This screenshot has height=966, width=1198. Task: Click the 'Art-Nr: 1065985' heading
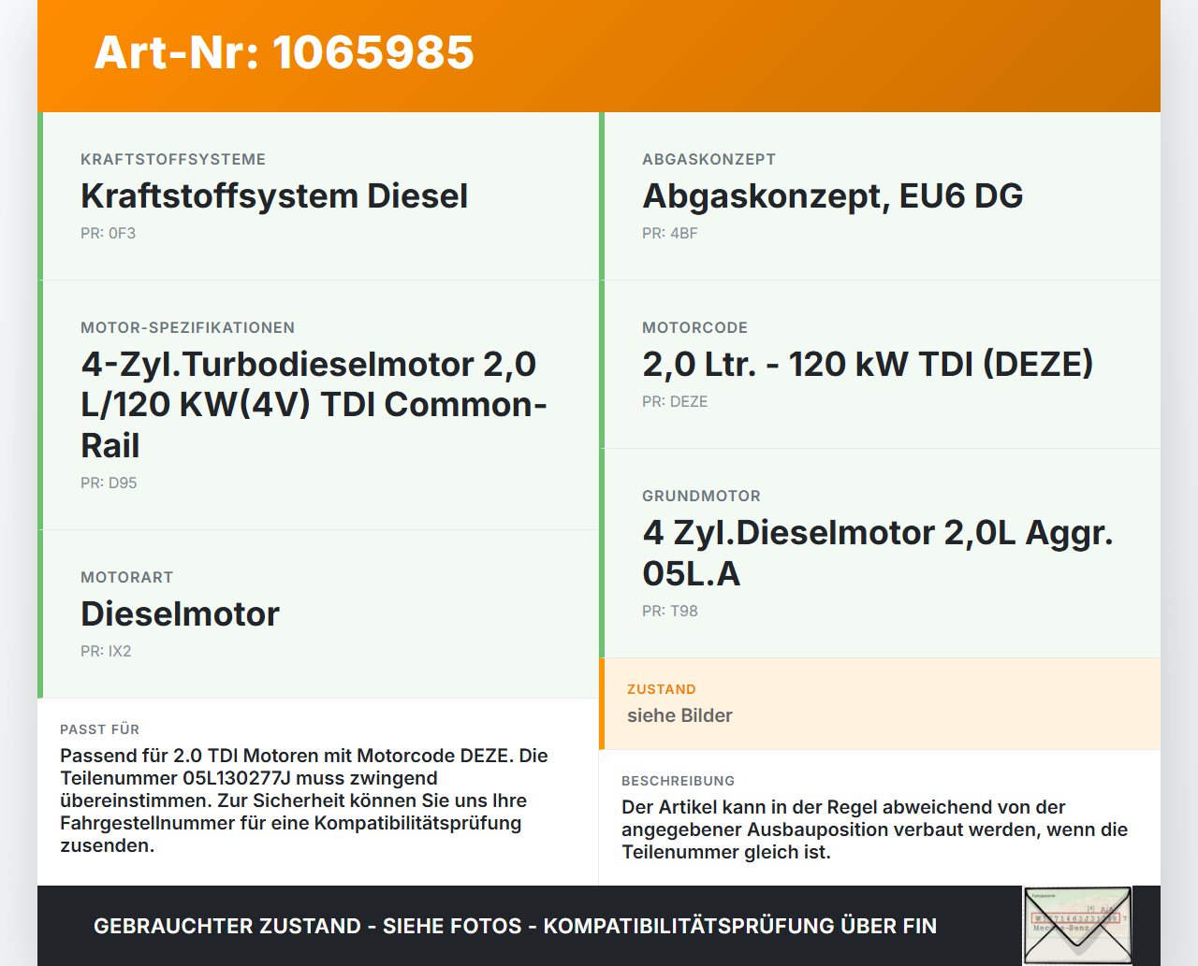(284, 52)
